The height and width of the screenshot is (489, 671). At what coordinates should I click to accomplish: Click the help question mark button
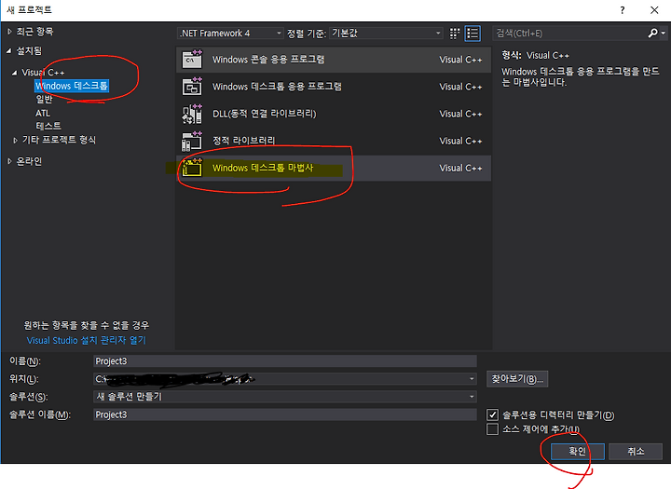(x=623, y=10)
